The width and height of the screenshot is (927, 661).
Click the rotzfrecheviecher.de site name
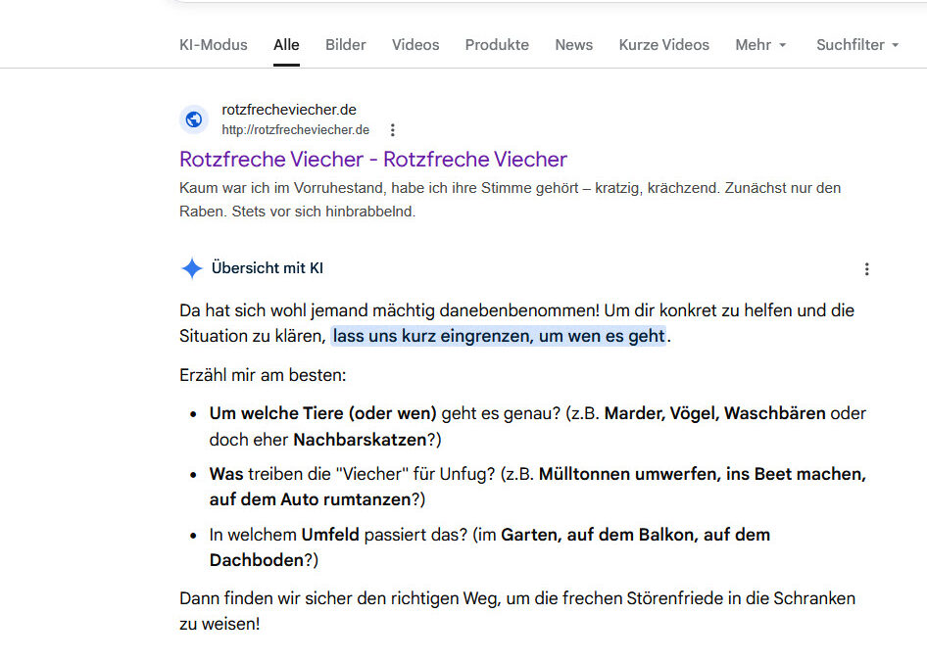[289, 110]
